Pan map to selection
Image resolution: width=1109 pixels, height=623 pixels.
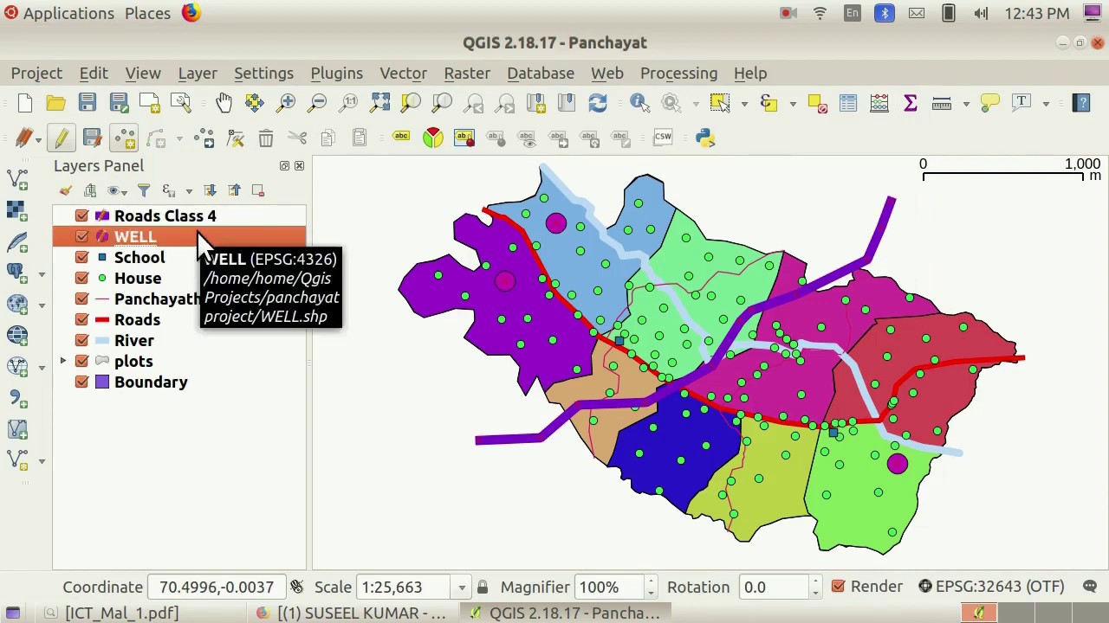pyautogui.click(x=254, y=103)
